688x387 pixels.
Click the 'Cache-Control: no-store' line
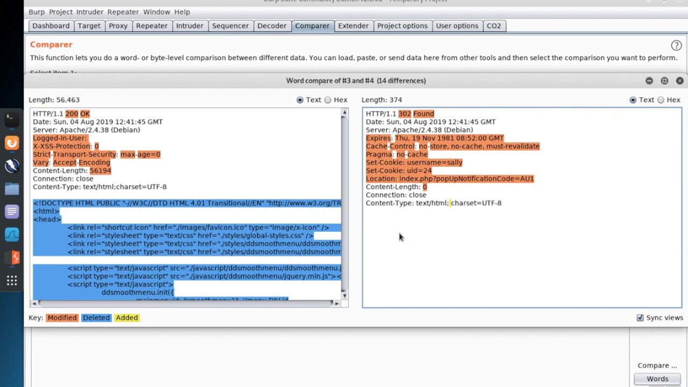[x=453, y=146]
